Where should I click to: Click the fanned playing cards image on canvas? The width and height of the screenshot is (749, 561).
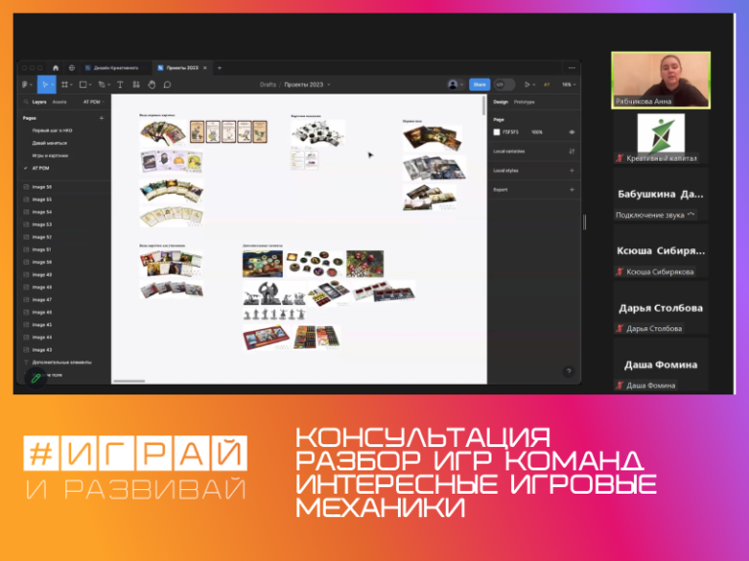tap(163, 132)
